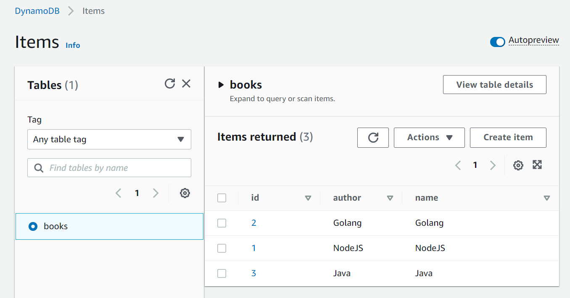Refresh the Tables list
This screenshot has width=570, height=298.
170,84
